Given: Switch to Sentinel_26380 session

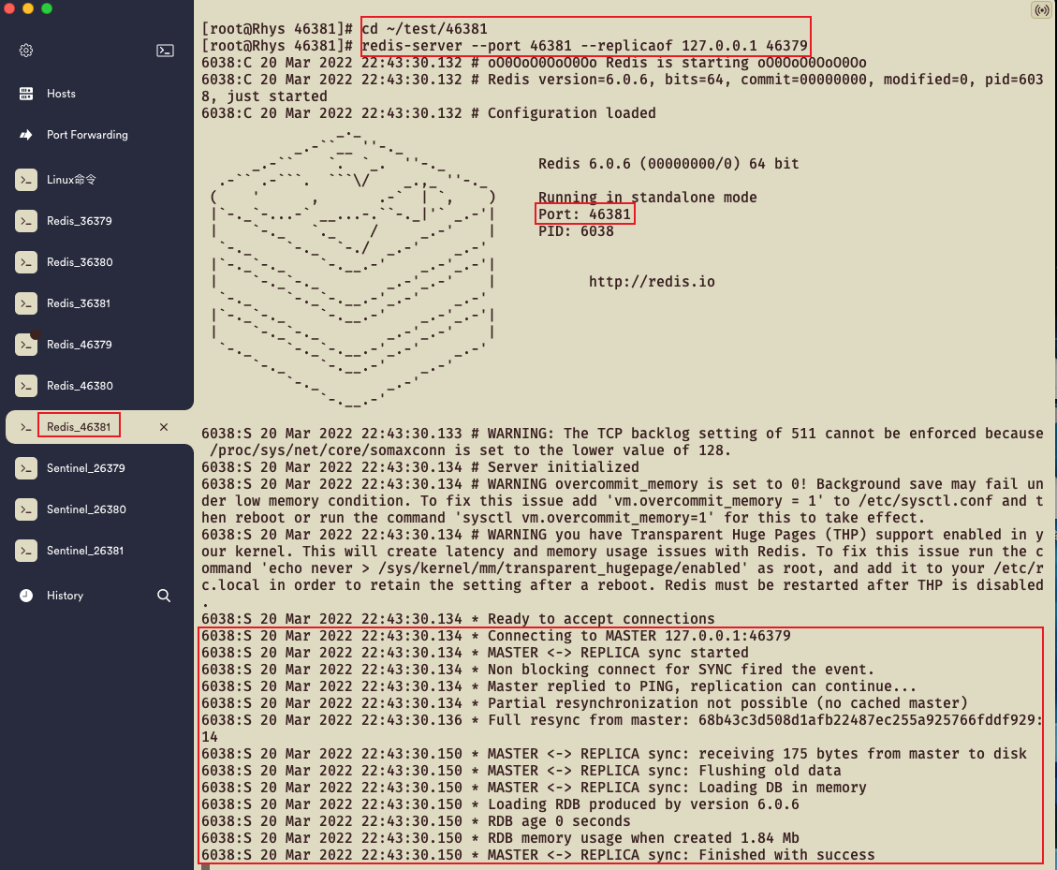Looking at the screenshot, I should tap(86, 509).
